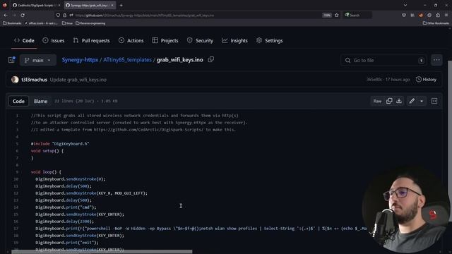This screenshot has height=254, width=452.
Task: Copy the file path with the copy icon
Action: tap(211, 59)
